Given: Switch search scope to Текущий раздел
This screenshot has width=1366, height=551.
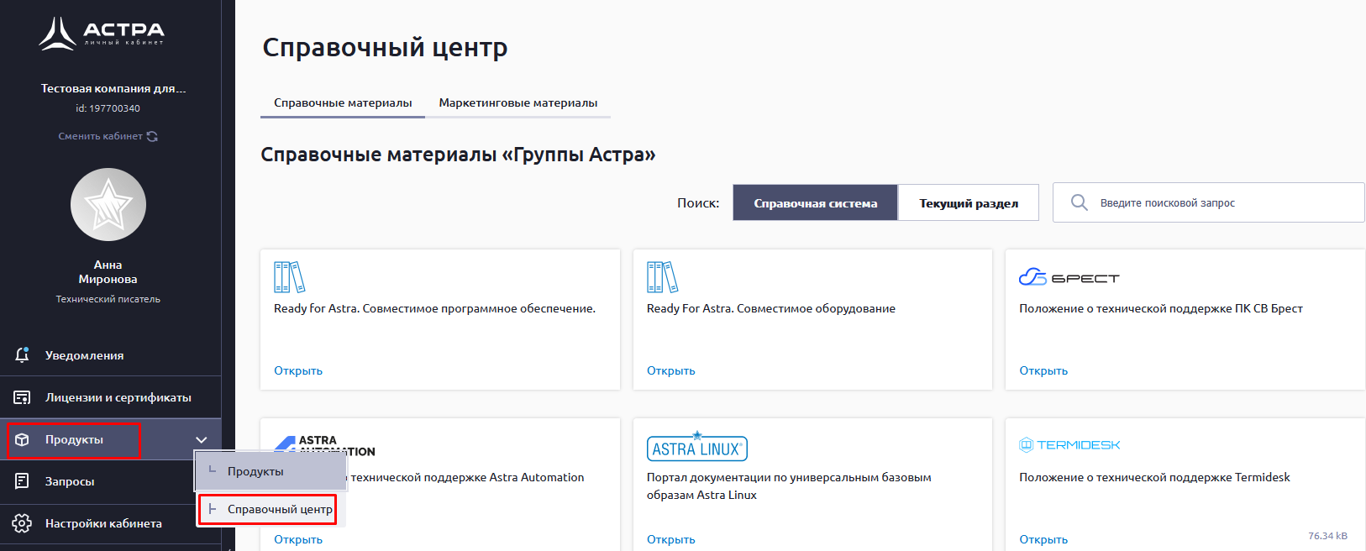Looking at the screenshot, I should pos(968,203).
